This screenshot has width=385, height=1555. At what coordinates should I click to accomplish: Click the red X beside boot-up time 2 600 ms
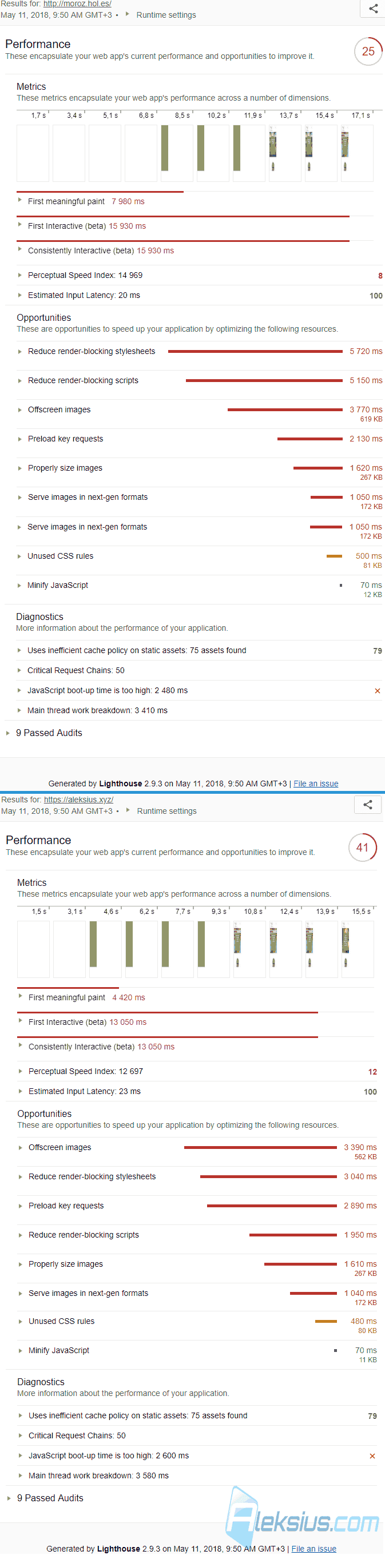click(372, 1456)
